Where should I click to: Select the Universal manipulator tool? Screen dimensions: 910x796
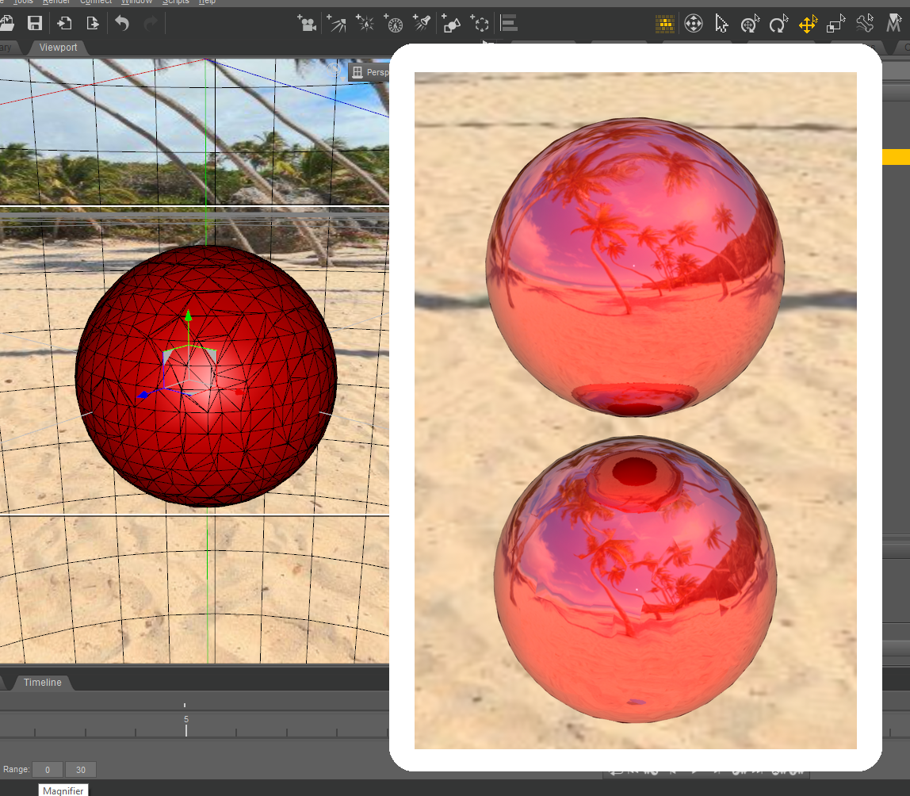point(751,24)
